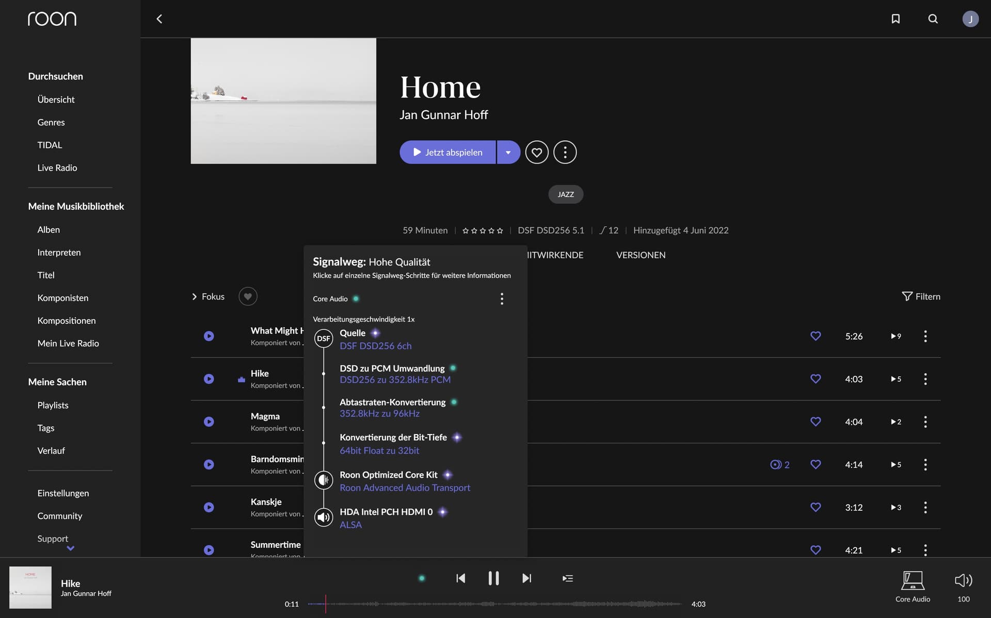The height and width of the screenshot is (618, 991).
Task: Open Playlists in the sidebar
Action: tap(53, 405)
